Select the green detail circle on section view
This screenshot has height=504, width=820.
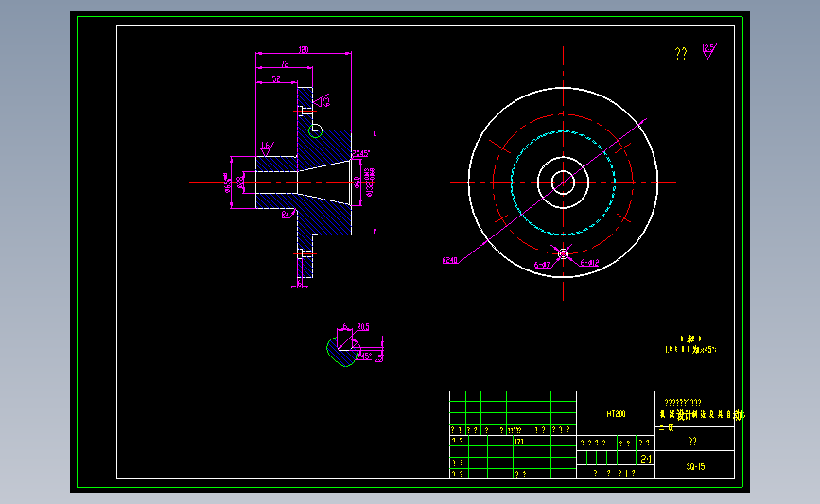pyautogui.click(x=315, y=130)
